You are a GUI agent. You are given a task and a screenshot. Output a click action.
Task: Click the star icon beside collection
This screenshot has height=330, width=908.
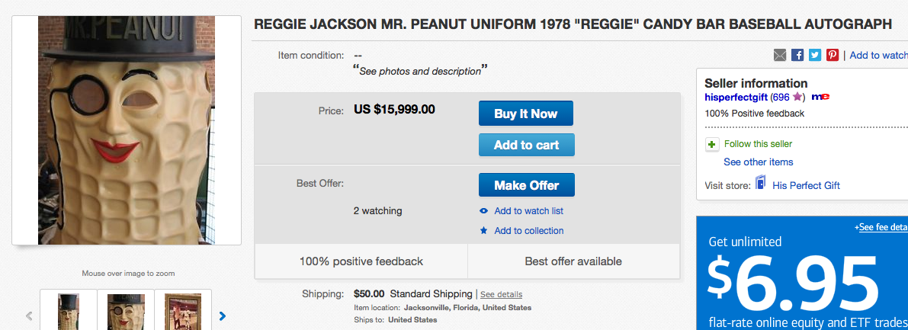point(483,231)
